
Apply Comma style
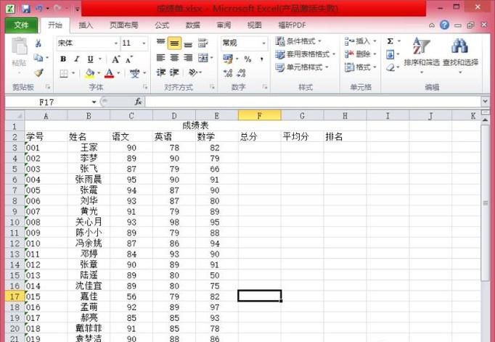pos(262,59)
